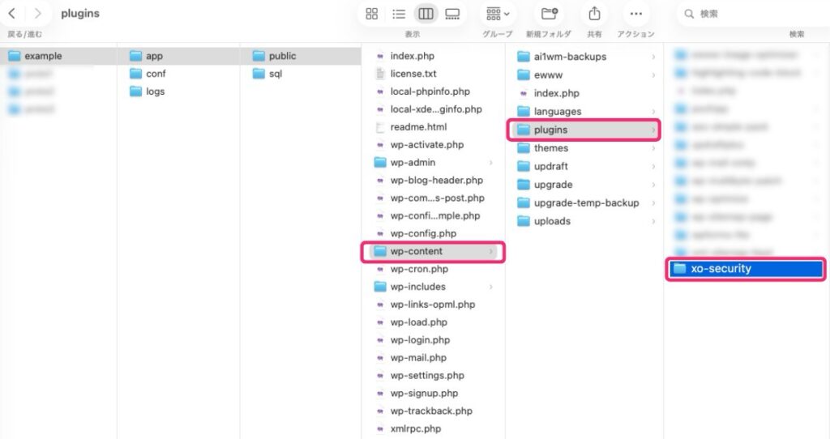Open the themes folder
The width and height of the screenshot is (830, 439).
tap(551, 148)
